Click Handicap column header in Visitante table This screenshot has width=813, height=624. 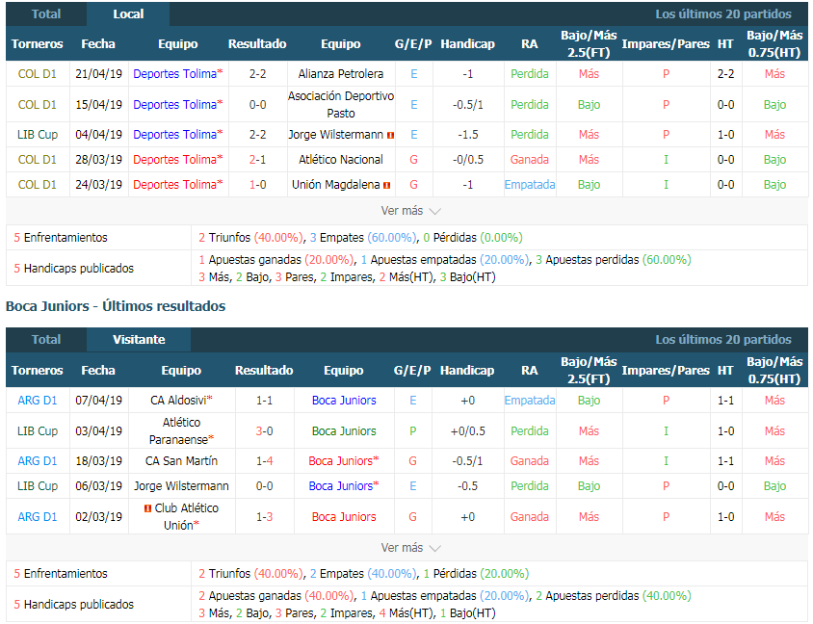pos(467,371)
